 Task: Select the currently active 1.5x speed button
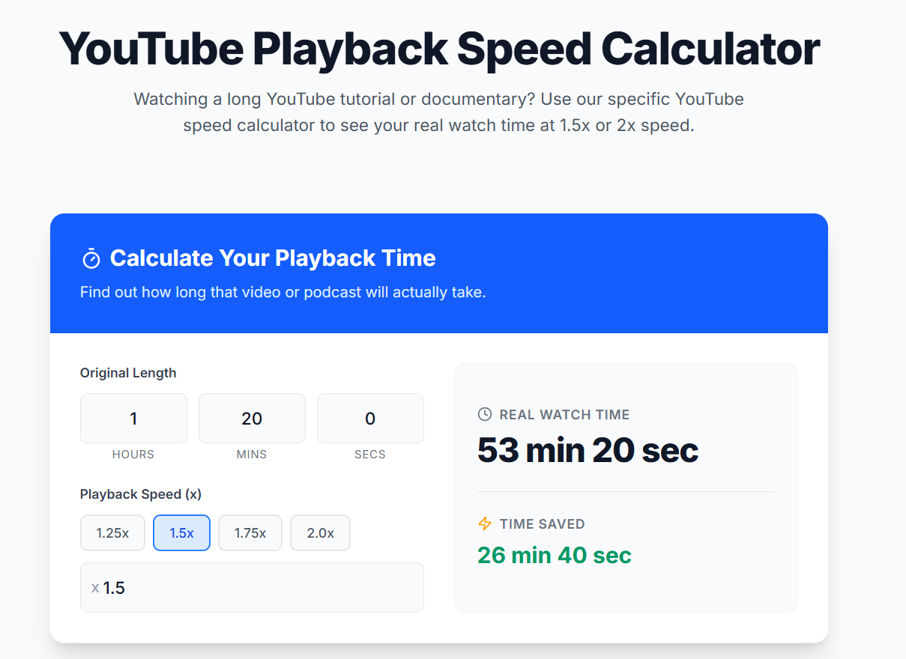click(x=181, y=532)
